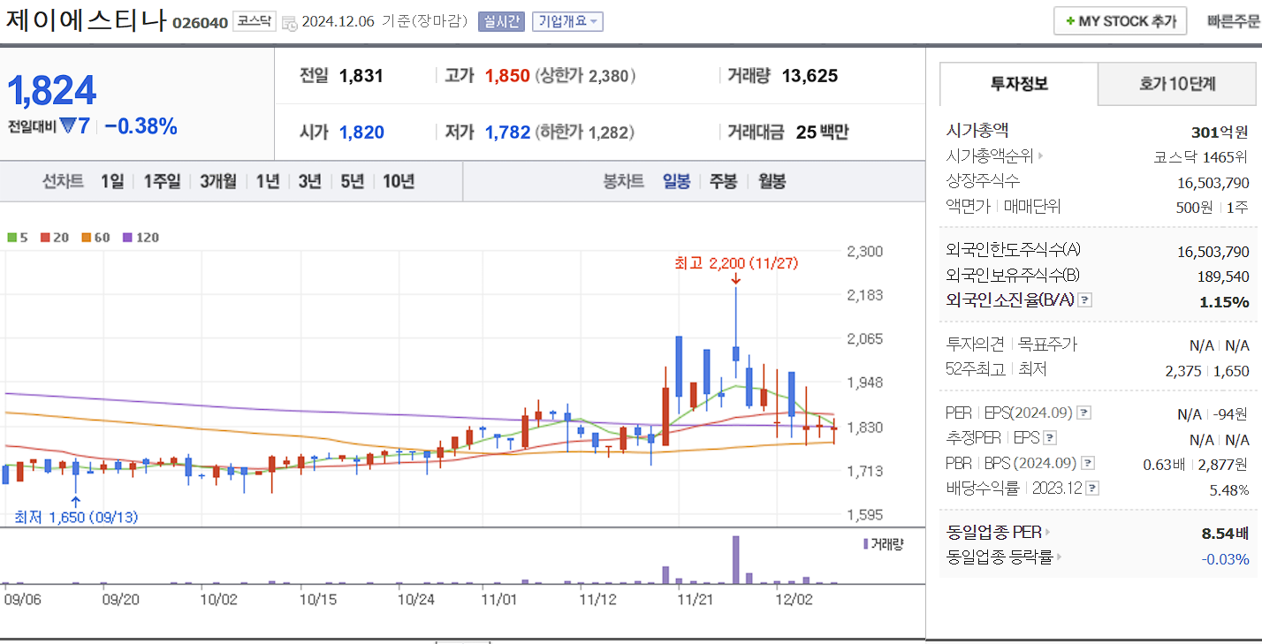The image size is (1262, 644).
Task: Click the 저가 value 1,782
Action: [507, 133]
